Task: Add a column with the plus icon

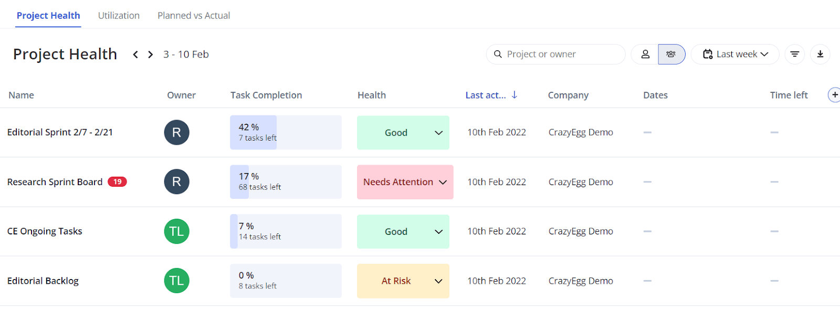Action: point(834,95)
